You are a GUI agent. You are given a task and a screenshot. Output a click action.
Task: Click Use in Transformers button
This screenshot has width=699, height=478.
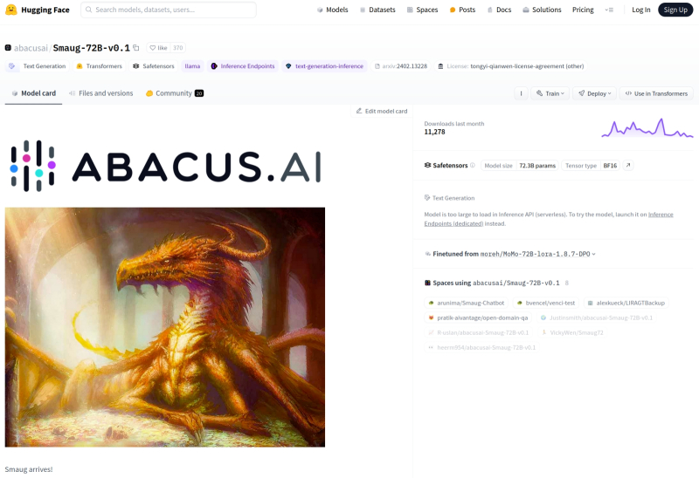pos(656,93)
